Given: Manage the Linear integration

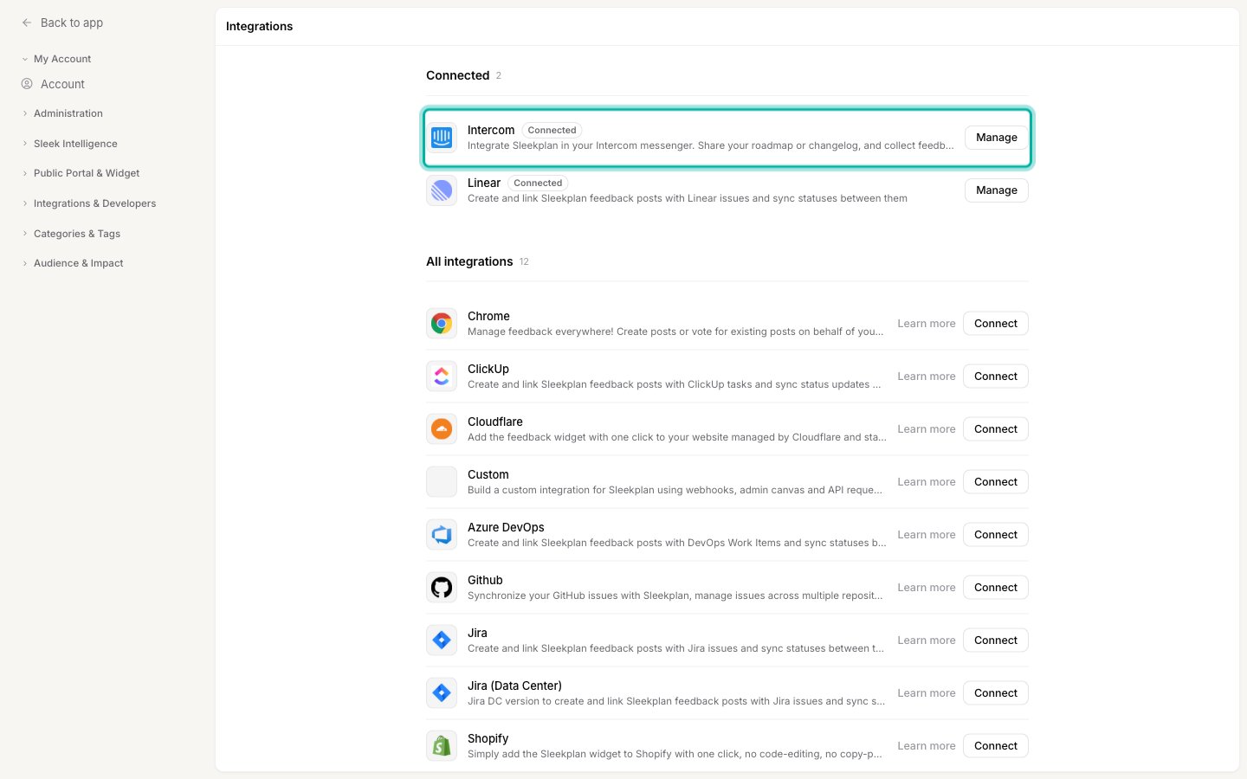Looking at the screenshot, I should pyautogui.click(x=997, y=190).
